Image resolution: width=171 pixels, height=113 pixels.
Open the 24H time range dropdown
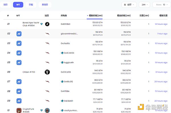coord(144,5)
